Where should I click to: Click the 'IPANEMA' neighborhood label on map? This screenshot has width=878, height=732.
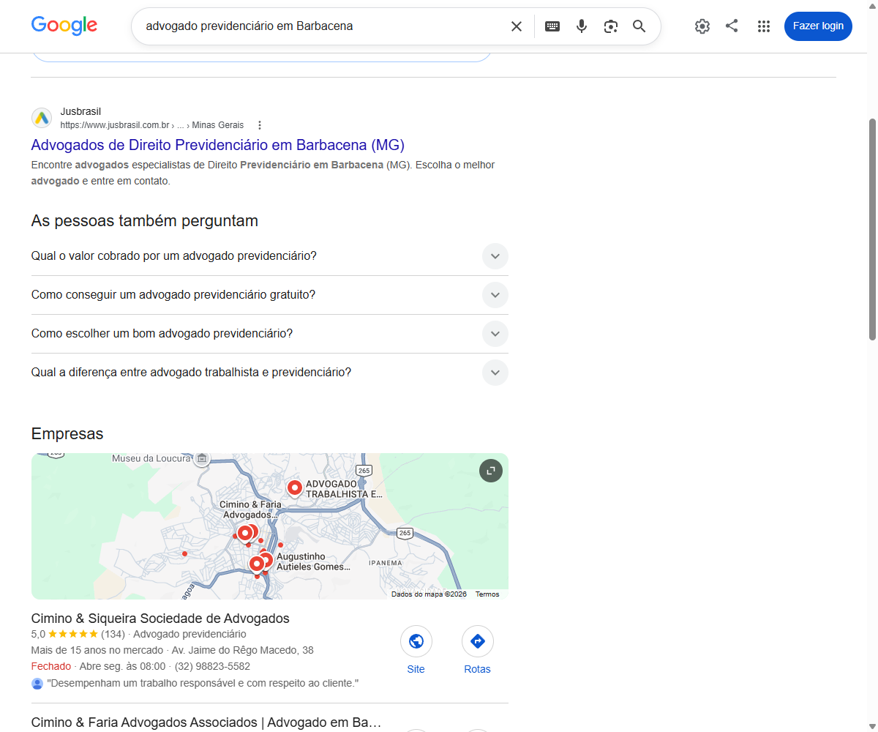tap(386, 563)
